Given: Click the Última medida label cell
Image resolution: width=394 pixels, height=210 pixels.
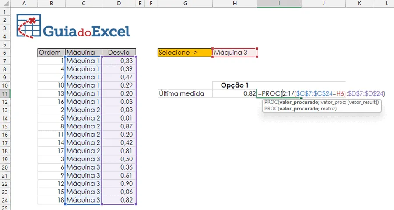Looking at the screenshot, I should click(x=185, y=93).
